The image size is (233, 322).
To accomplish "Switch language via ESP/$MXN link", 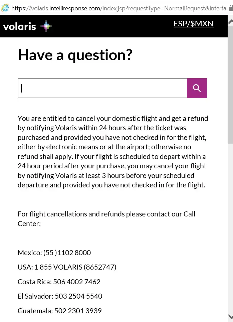I will [x=193, y=24].
